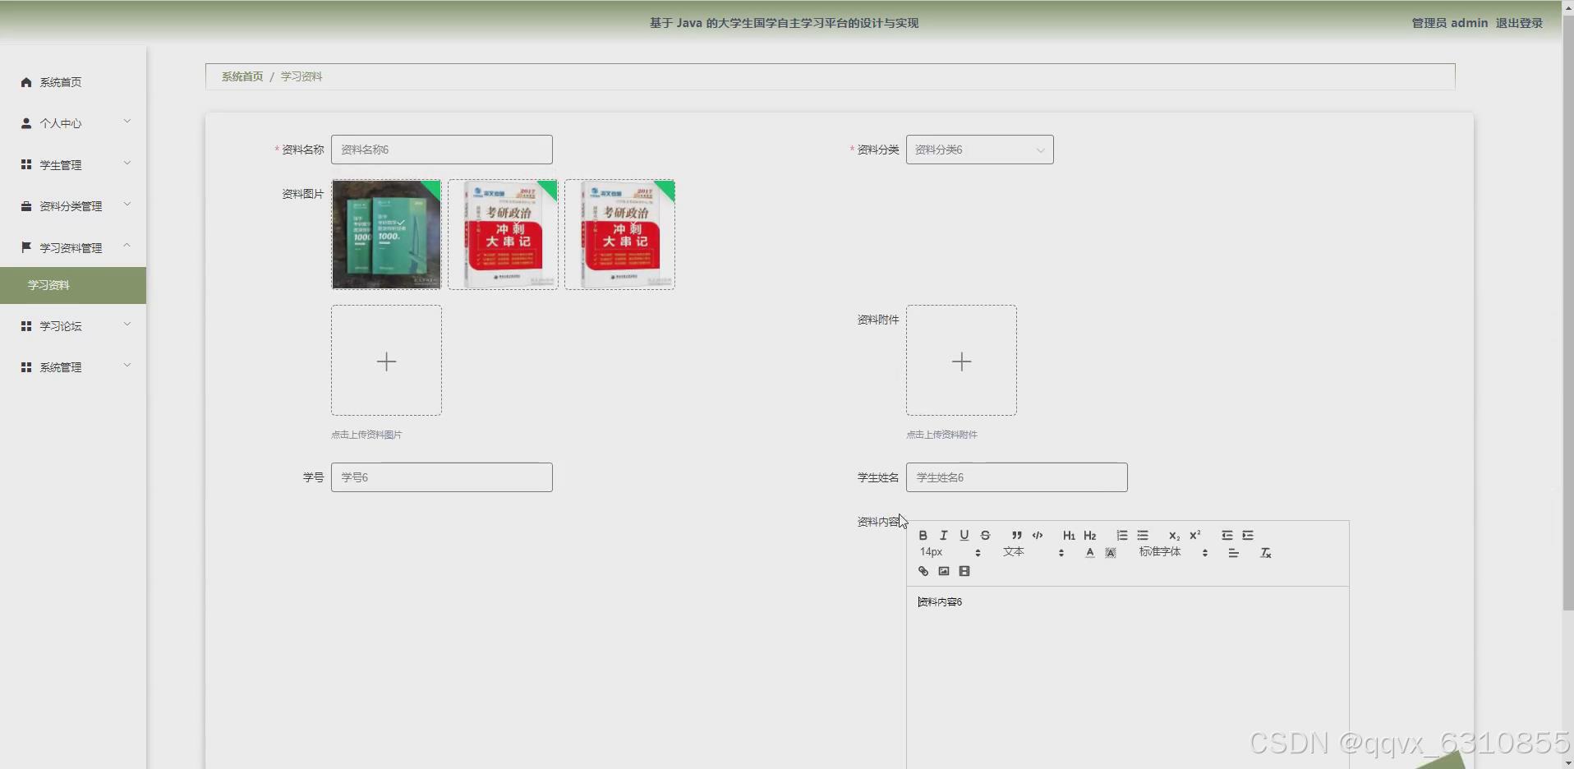Expand the 学习论坛 sidebar menu
The image size is (1574, 769).
73,326
